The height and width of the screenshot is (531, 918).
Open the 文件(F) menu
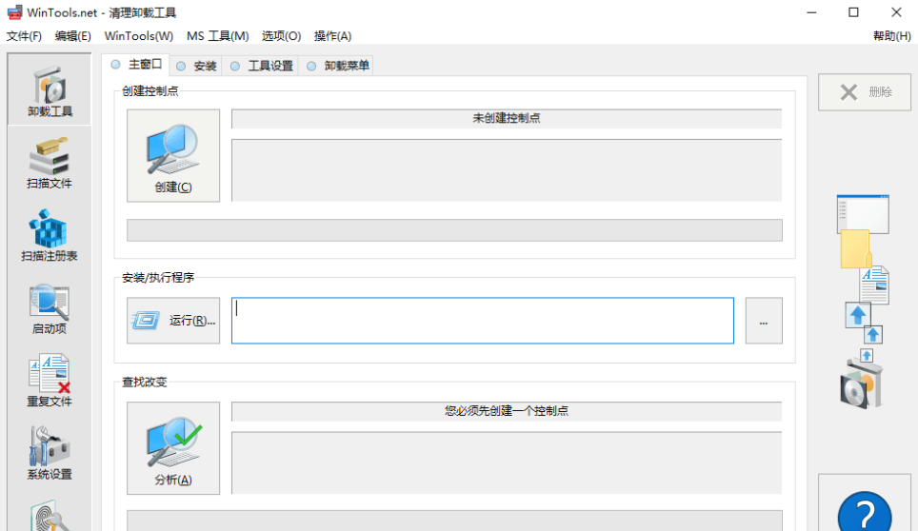pos(24,36)
